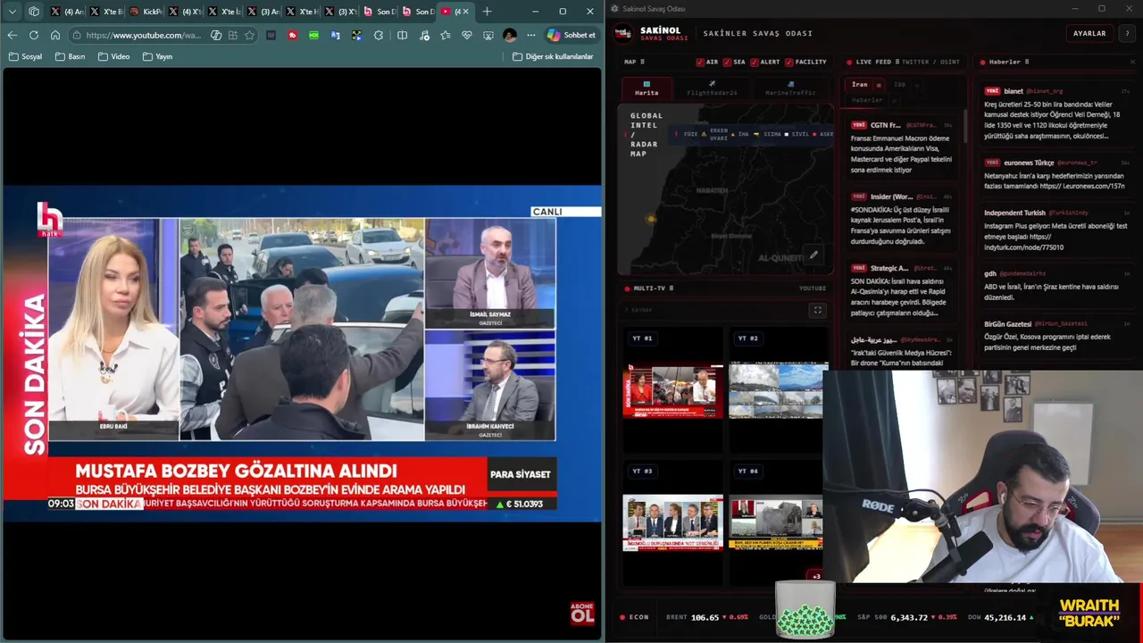Click the LIVE FEED panel drag handle
Screen dimensions: 1143x643
coord(897,62)
